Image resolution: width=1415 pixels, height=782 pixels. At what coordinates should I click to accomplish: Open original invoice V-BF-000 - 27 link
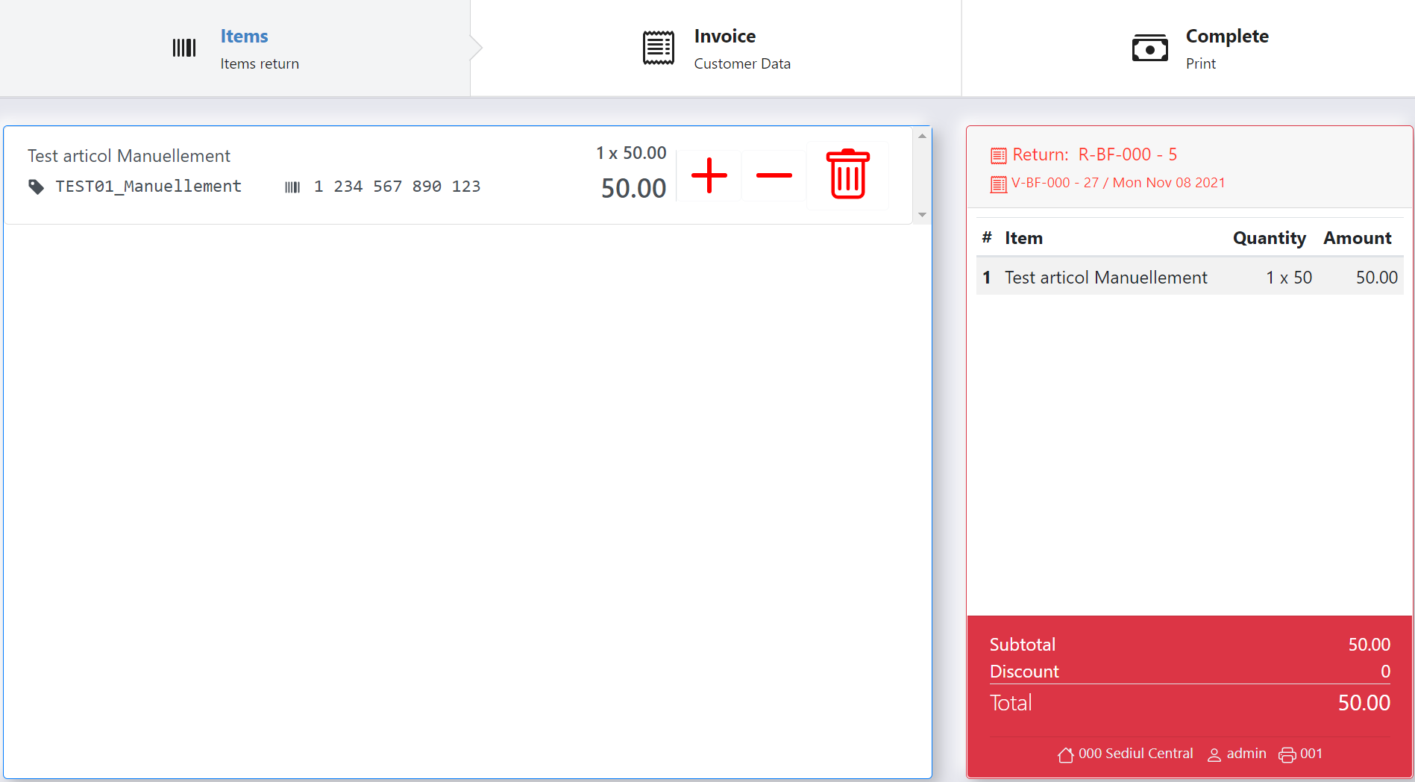pos(1108,183)
